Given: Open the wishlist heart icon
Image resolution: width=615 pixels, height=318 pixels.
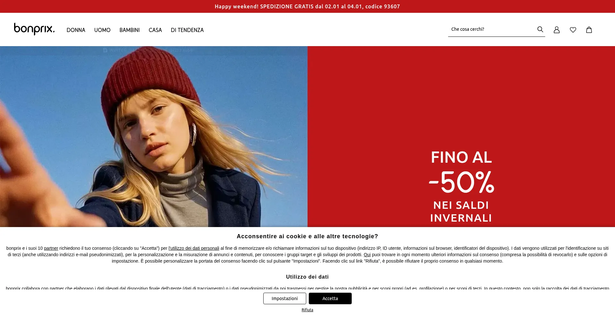Looking at the screenshot, I should click(573, 30).
